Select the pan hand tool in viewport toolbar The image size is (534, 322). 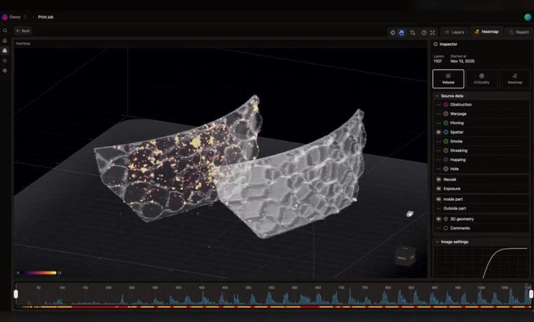[x=402, y=32]
